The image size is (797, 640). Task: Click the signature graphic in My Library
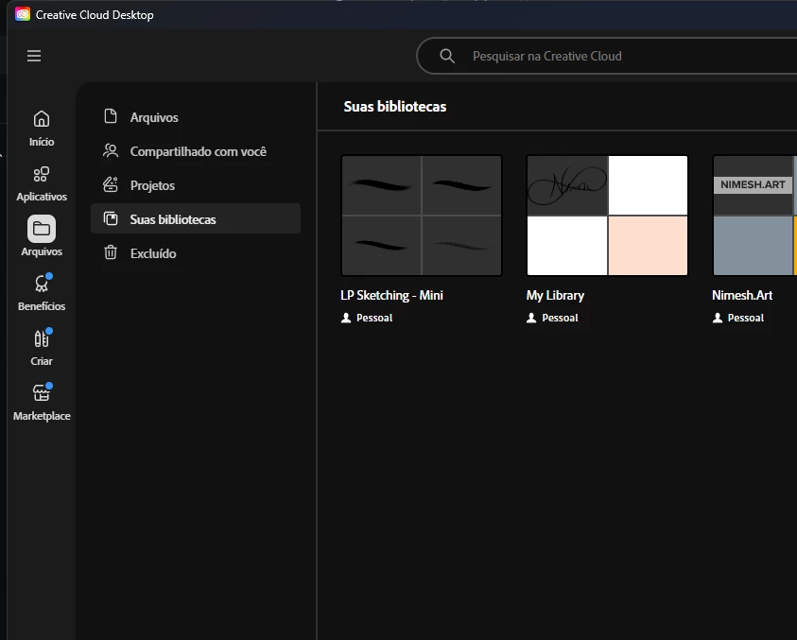tap(567, 185)
